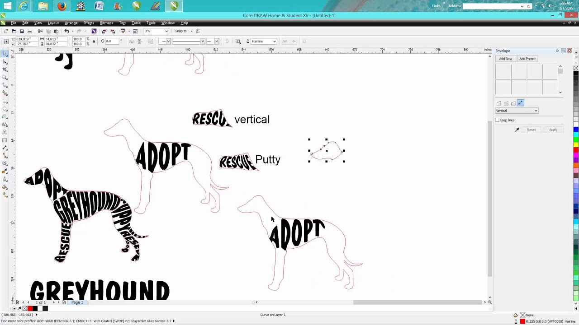Click the object width value field

[57, 39]
